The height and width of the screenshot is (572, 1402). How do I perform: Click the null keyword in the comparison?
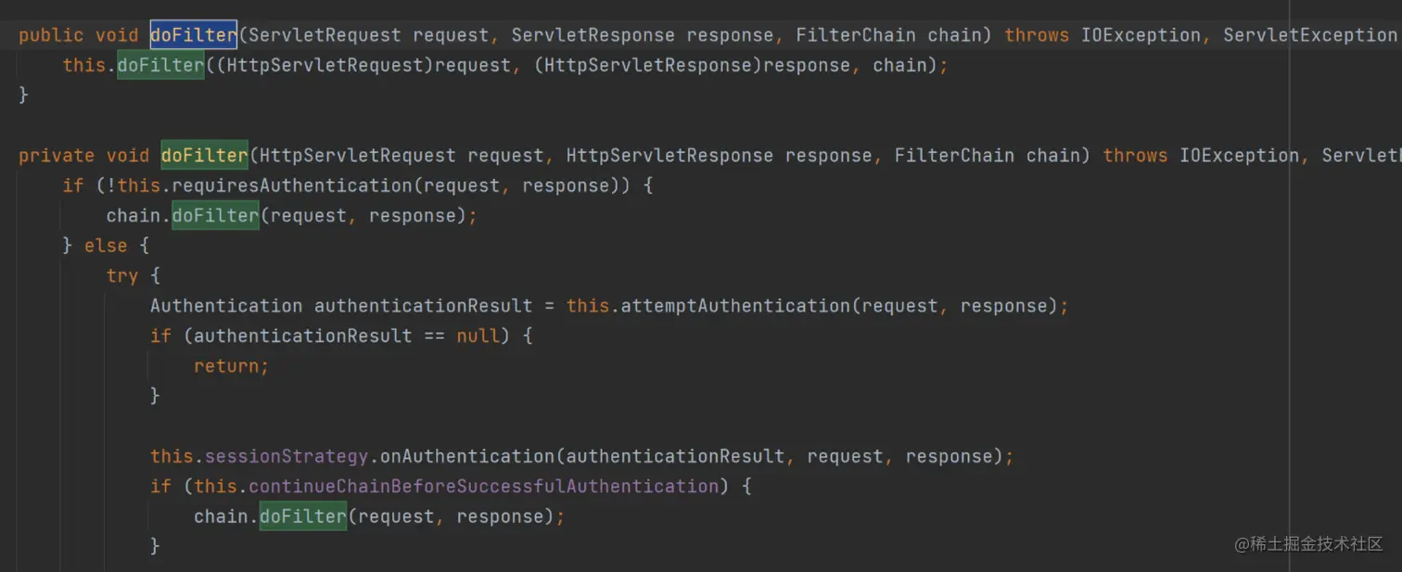tap(478, 336)
